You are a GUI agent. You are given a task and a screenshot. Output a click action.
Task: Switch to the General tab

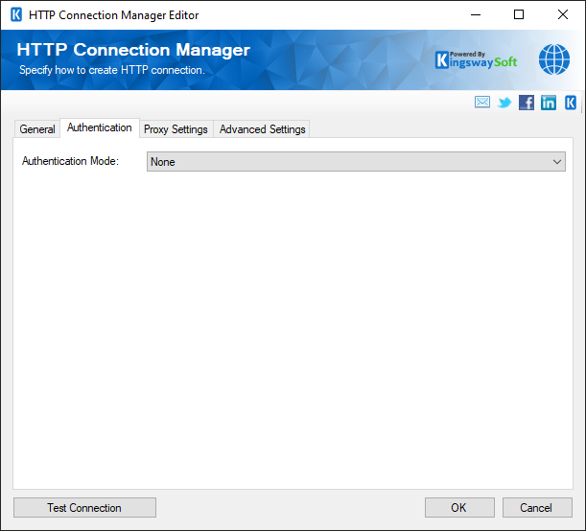click(x=37, y=129)
